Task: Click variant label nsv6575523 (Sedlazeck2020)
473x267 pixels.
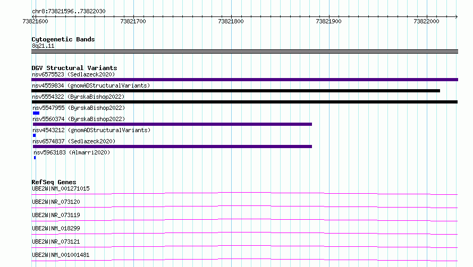Action: pyautogui.click(x=73, y=74)
